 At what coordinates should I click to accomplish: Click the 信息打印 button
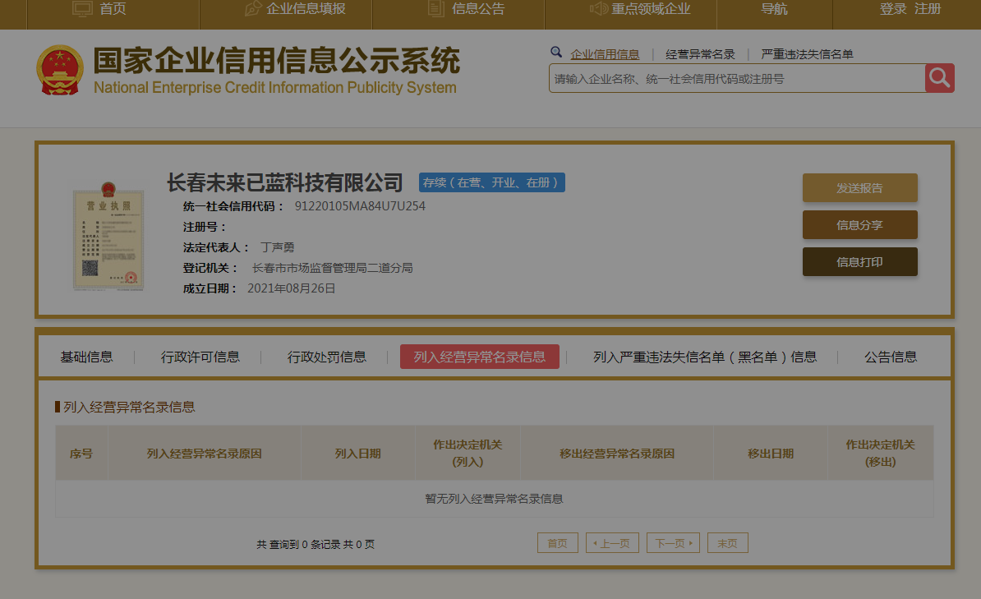859,261
